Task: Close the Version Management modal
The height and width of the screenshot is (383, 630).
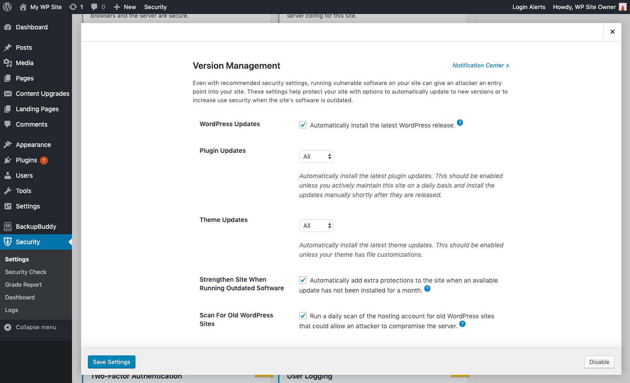Action: [x=612, y=32]
